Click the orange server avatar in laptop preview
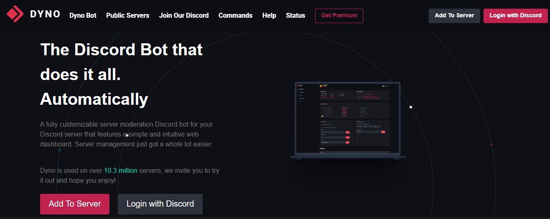Image resolution: width=550 pixels, height=219 pixels. 321,86
